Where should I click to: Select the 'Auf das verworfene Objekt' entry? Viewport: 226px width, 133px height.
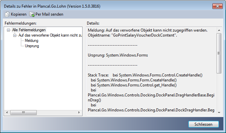click(x=50, y=35)
